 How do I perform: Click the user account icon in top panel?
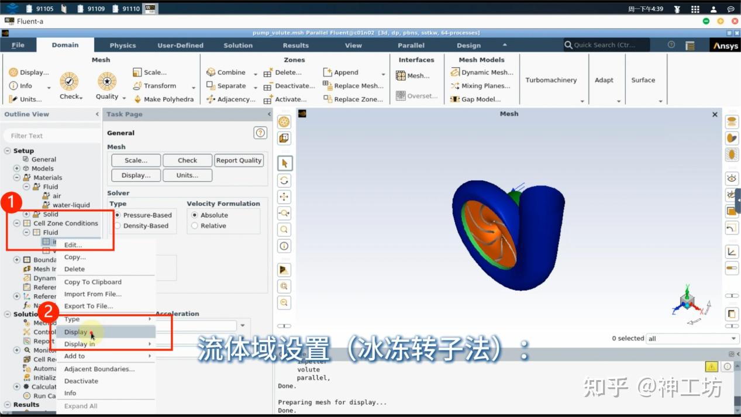tap(714, 9)
